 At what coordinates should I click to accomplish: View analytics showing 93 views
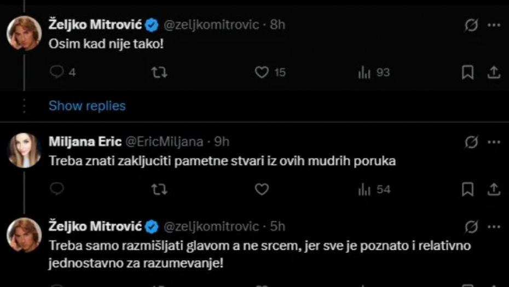pos(365,72)
